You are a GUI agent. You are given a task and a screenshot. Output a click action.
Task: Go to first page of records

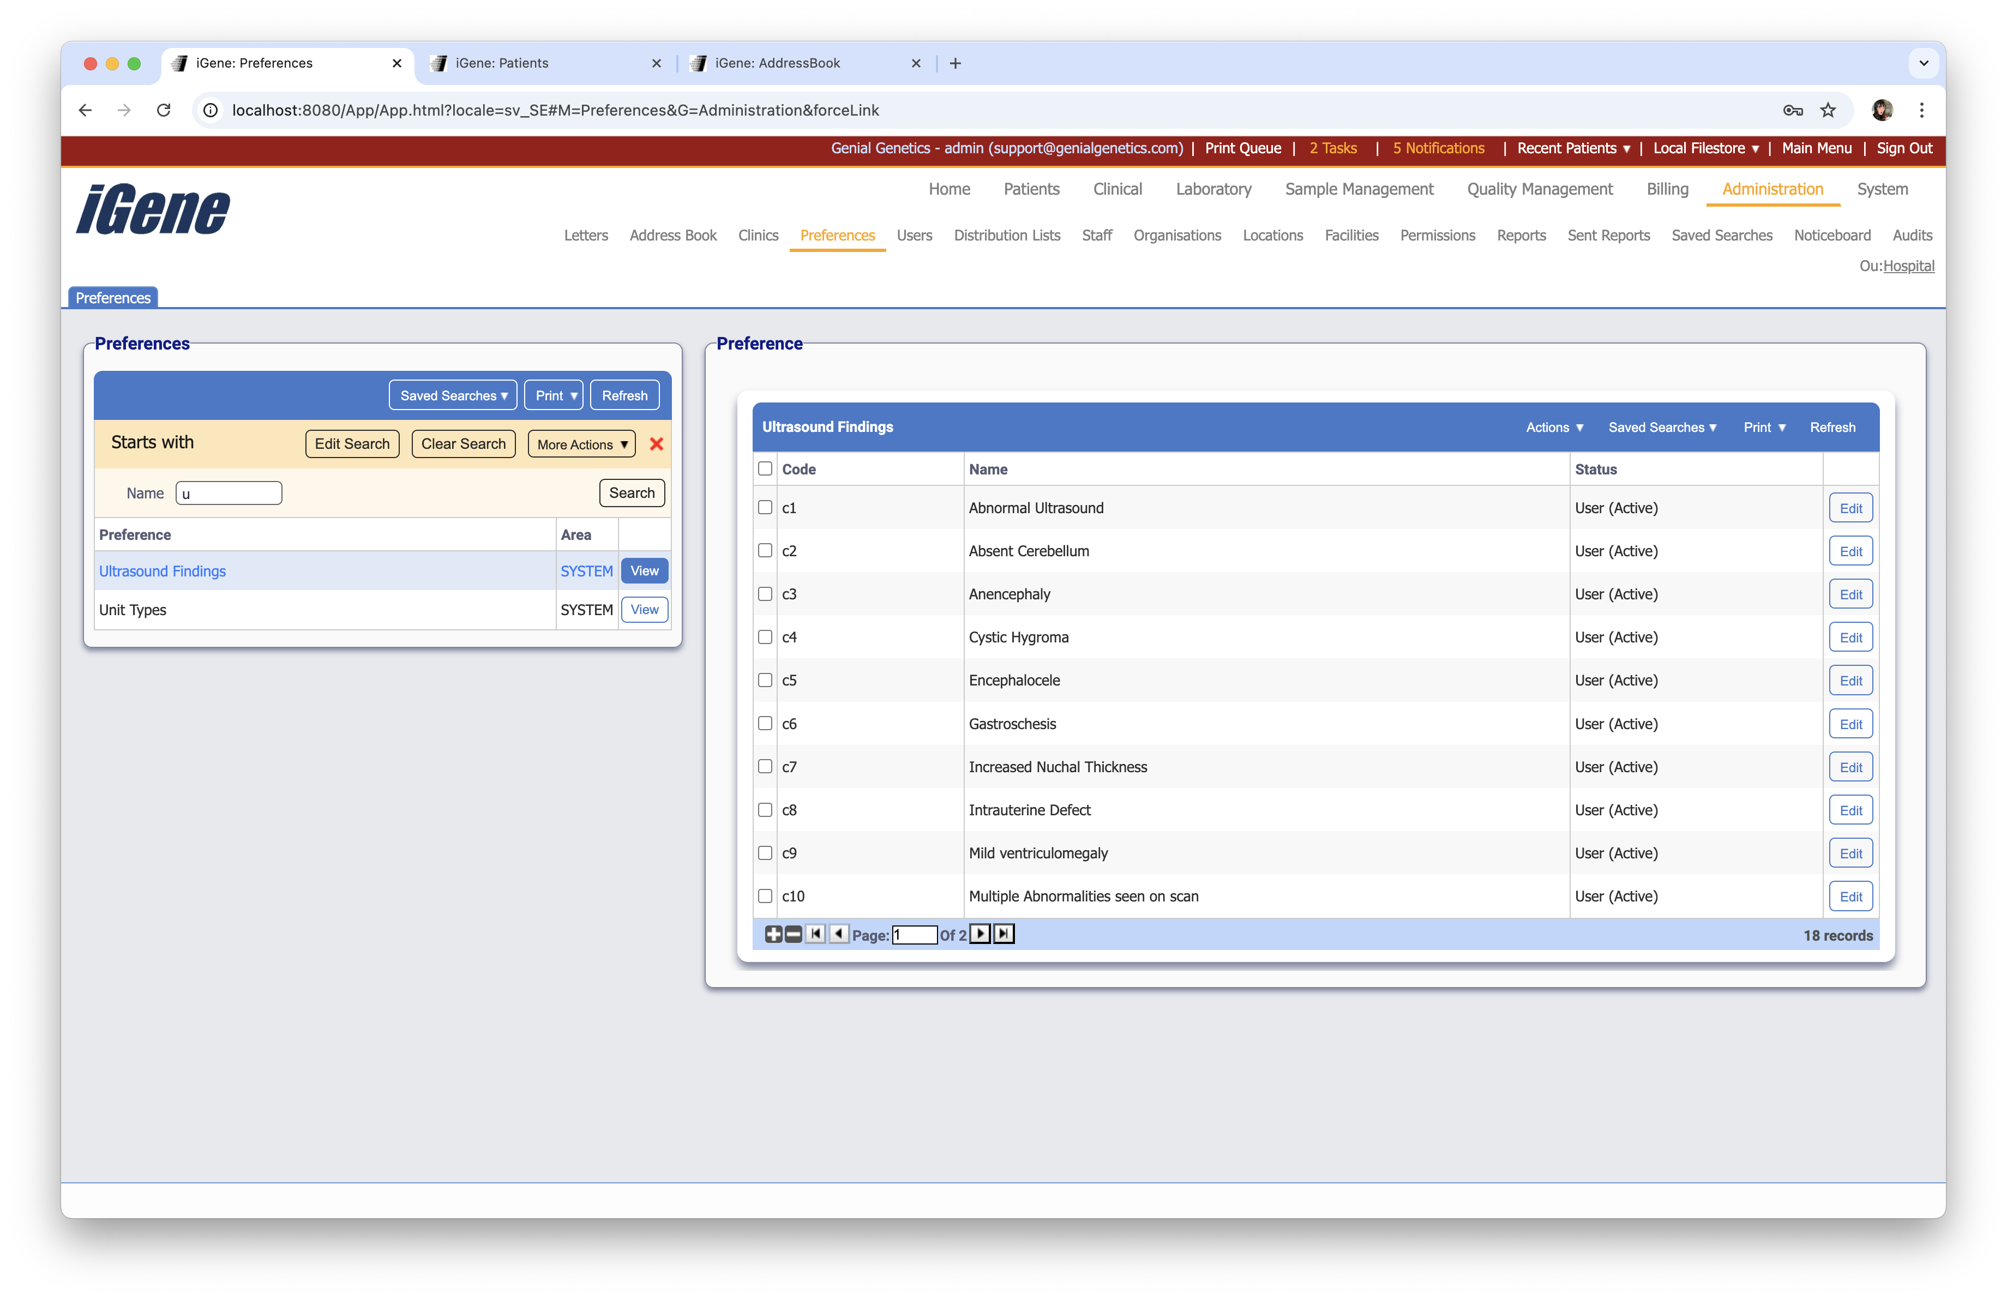pos(815,934)
